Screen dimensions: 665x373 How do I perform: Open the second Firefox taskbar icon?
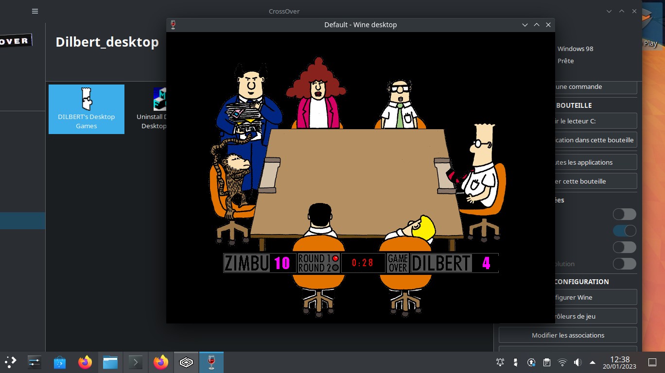tap(160, 362)
